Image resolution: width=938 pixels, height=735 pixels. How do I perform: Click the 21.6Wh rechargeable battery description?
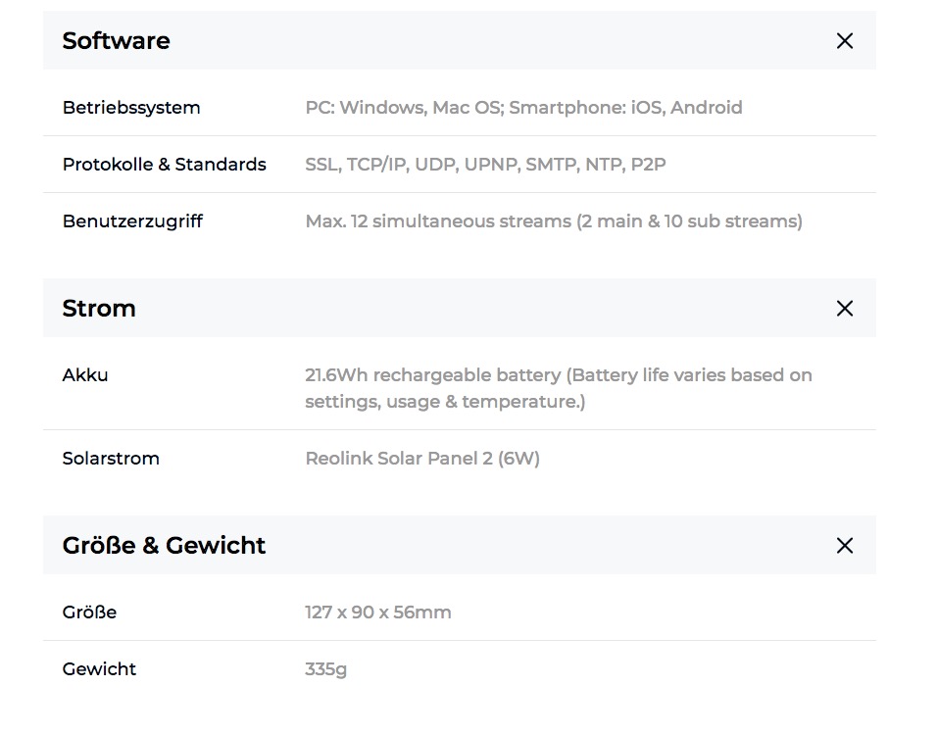coord(558,388)
